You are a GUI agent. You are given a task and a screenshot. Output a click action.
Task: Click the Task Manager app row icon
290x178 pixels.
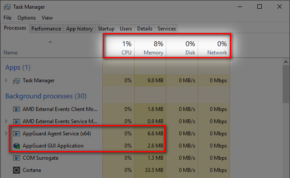[x=17, y=81]
